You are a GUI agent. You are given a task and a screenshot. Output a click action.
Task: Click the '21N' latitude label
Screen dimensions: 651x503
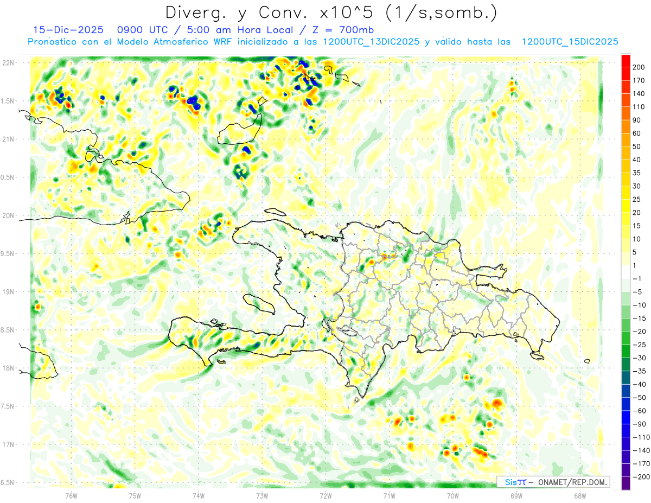(8, 139)
